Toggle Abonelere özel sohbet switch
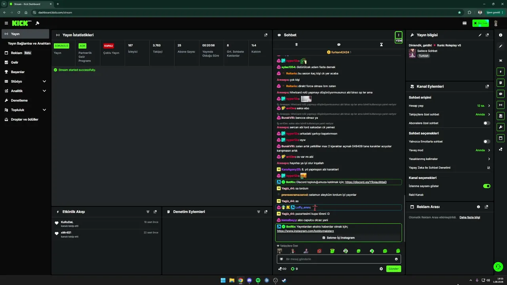Screen dimensions: 507x285 click(487, 123)
